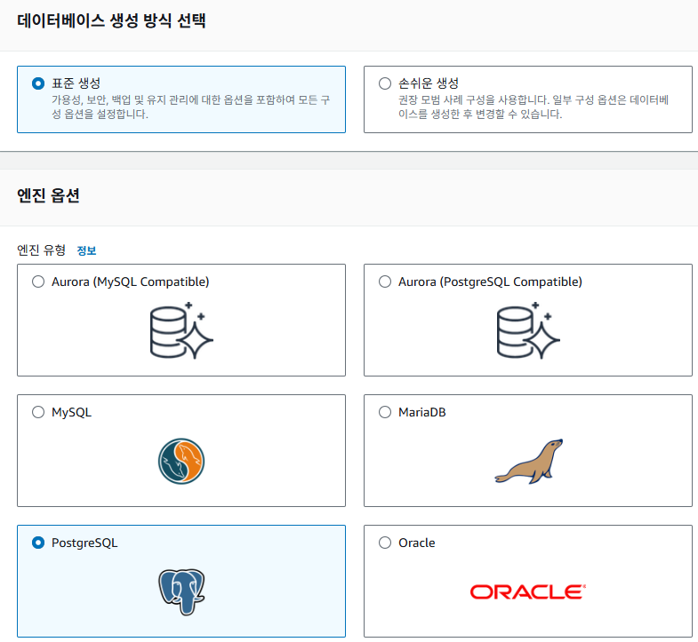Click the 표준 생성 description text

[190, 107]
